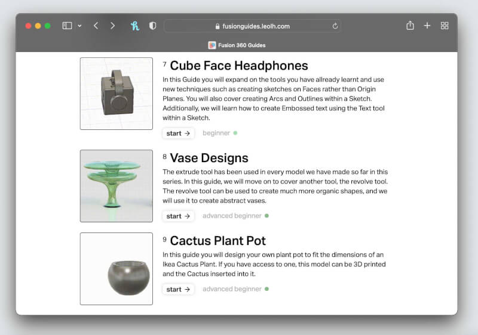
Task: Open a new tab with plus icon
Action: (427, 26)
